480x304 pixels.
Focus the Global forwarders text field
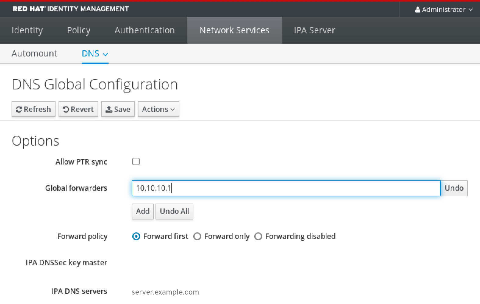(x=286, y=188)
